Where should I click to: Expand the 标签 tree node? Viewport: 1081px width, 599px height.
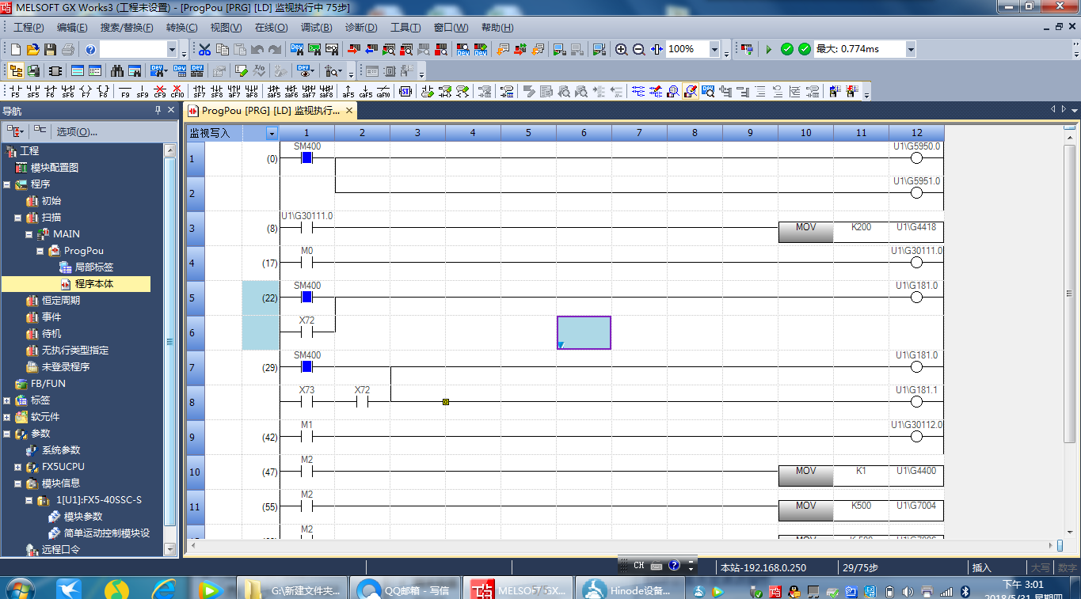[7, 400]
